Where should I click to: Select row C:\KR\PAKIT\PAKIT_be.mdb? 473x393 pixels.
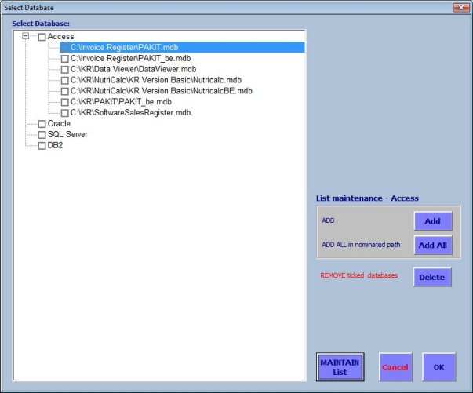point(121,102)
